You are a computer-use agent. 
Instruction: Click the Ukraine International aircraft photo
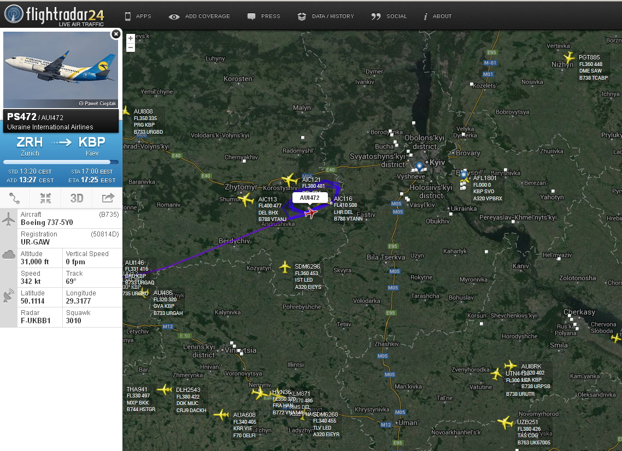[61, 69]
